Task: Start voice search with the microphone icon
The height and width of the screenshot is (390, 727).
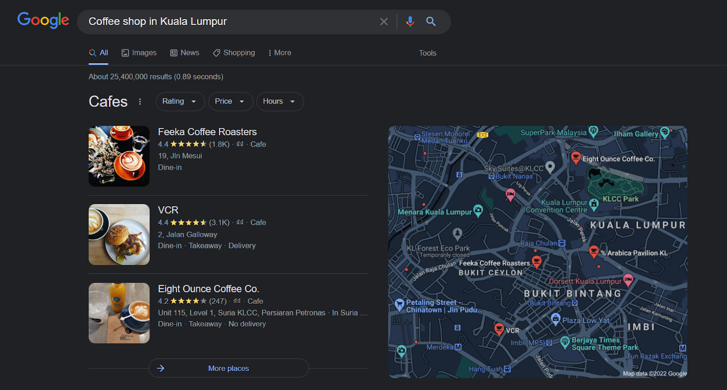Action: pyautogui.click(x=410, y=21)
